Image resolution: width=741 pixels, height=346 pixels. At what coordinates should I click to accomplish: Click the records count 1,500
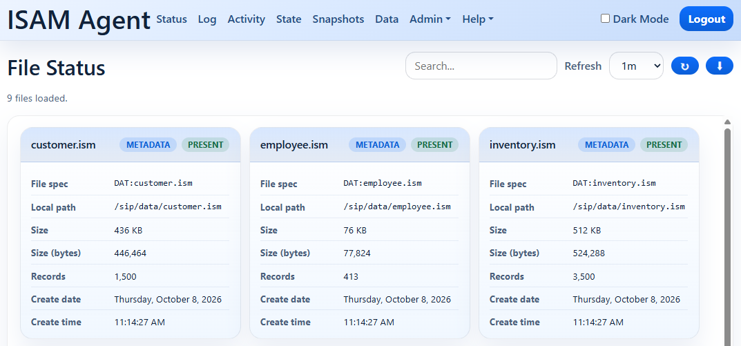(x=125, y=276)
